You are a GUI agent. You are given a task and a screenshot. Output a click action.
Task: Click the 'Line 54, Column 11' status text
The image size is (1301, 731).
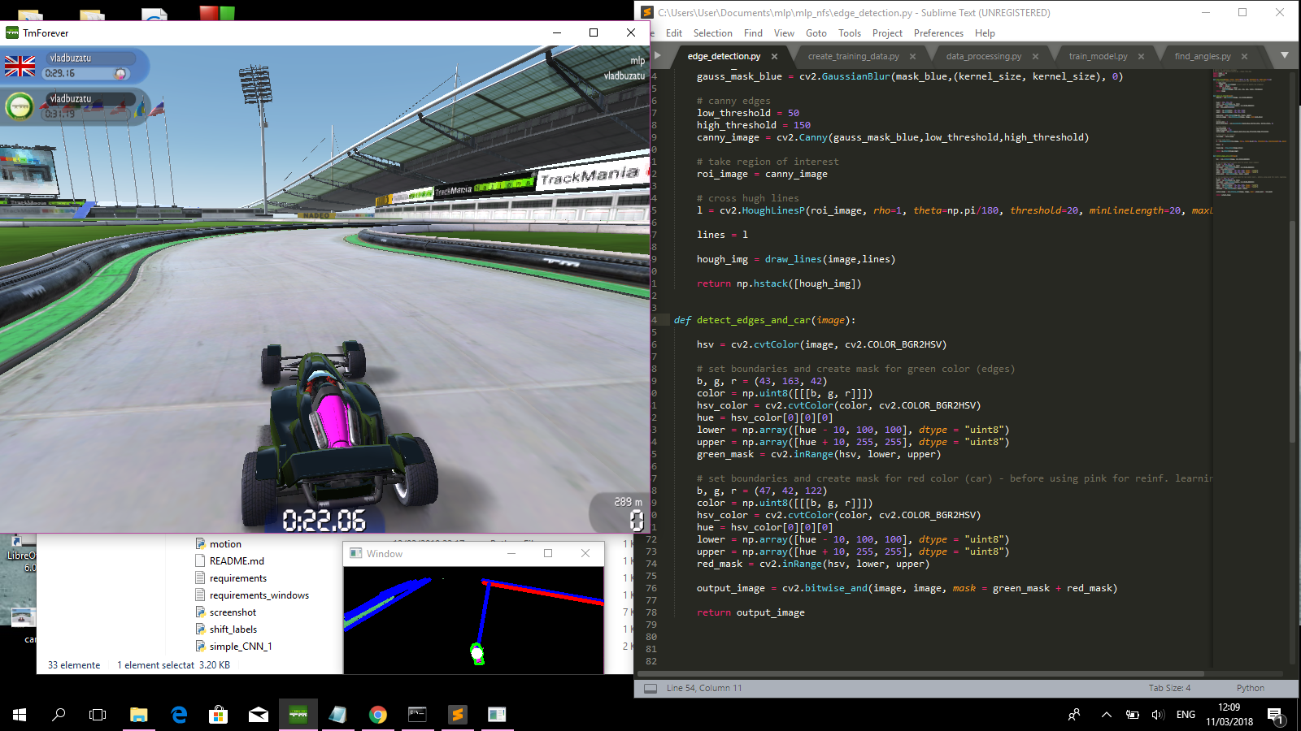click(704, 688)
